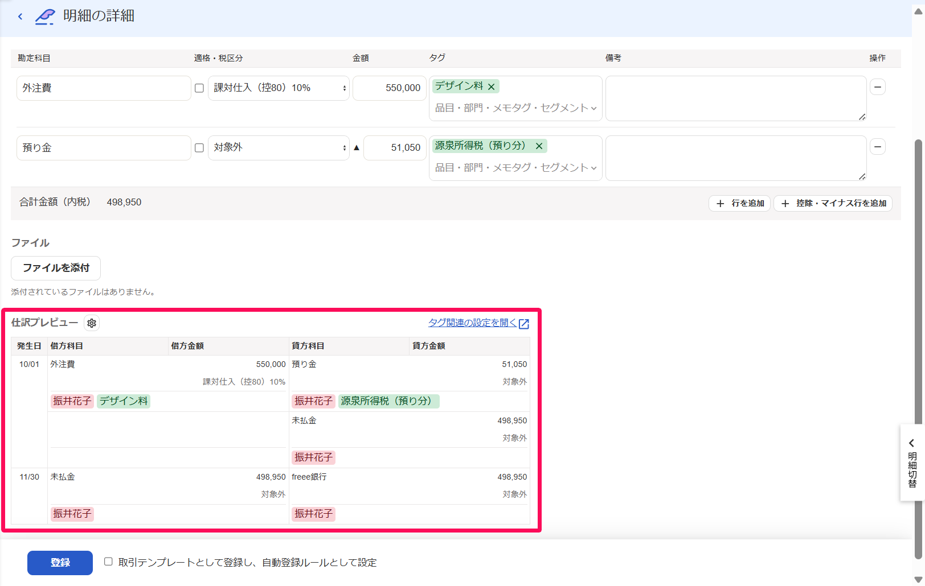This screenshot has height=586, width=925.
Task: Click the 10/01 date in journal preview
Action: (x=29, y=364)
